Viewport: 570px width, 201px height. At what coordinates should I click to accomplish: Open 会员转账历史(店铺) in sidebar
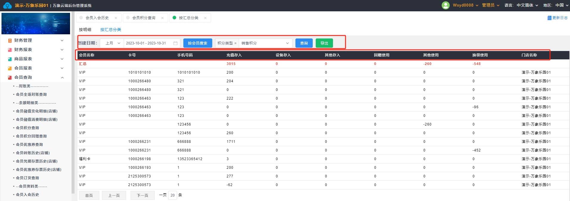(x=33, y=153)
